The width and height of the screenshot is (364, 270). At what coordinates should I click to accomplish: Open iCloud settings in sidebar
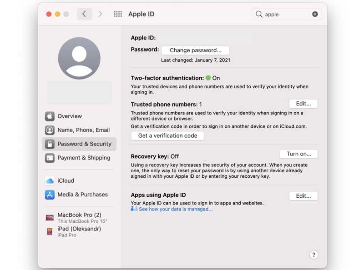(x=79, y=181)
